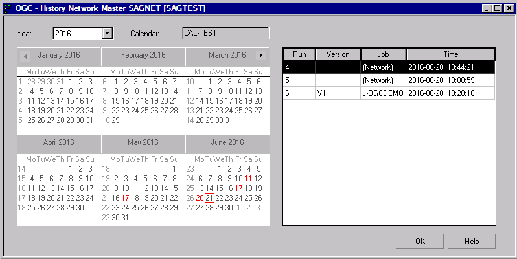Viewport: 517px width, 259px height.
Task: Select red June 17 date
Action: click(238, 188)
